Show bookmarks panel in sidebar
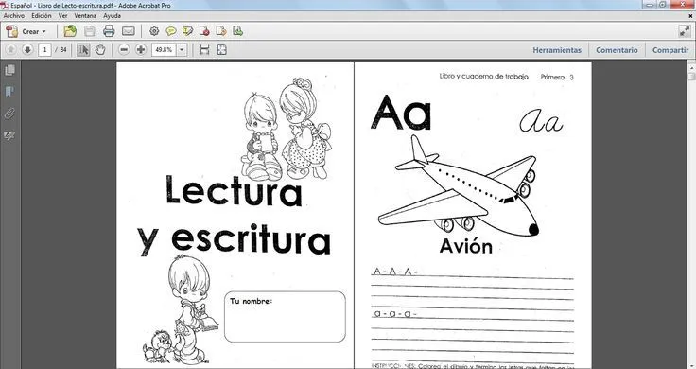The height and width of the screenshot is (369, 696). point(9,92)
